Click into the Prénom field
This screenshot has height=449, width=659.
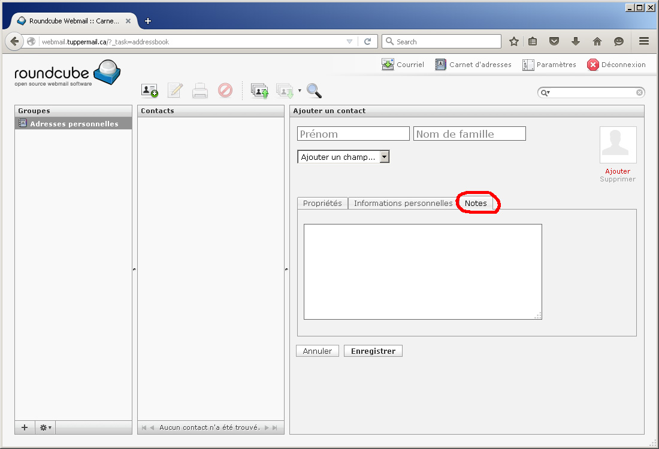[353, 134]
